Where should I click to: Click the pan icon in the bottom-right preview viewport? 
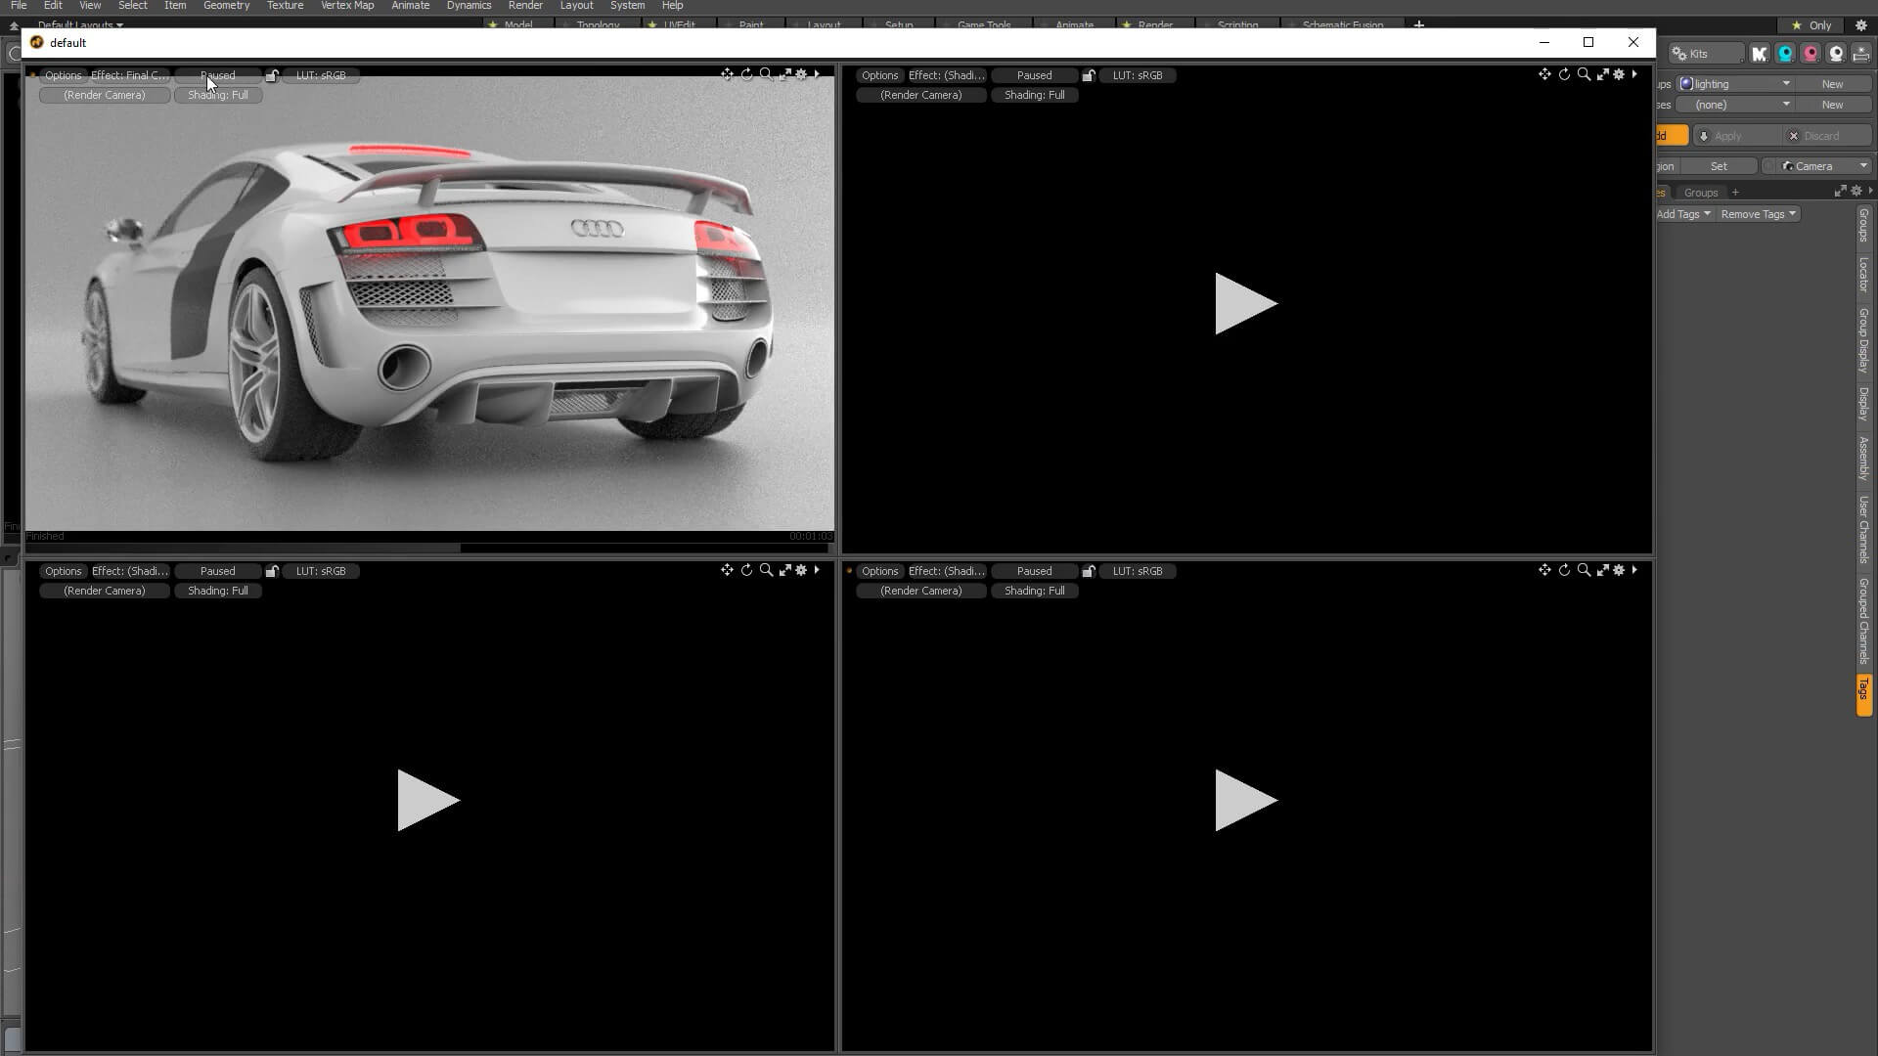(x=1544, y=570)
